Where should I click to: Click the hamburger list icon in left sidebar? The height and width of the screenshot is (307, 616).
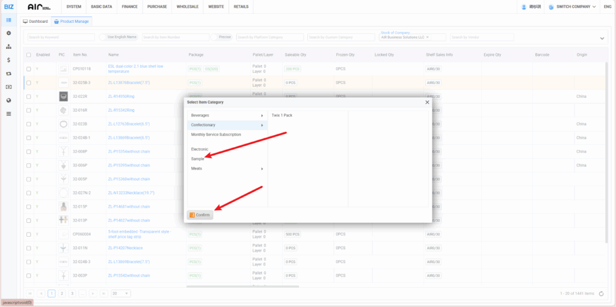pos(8,113)
